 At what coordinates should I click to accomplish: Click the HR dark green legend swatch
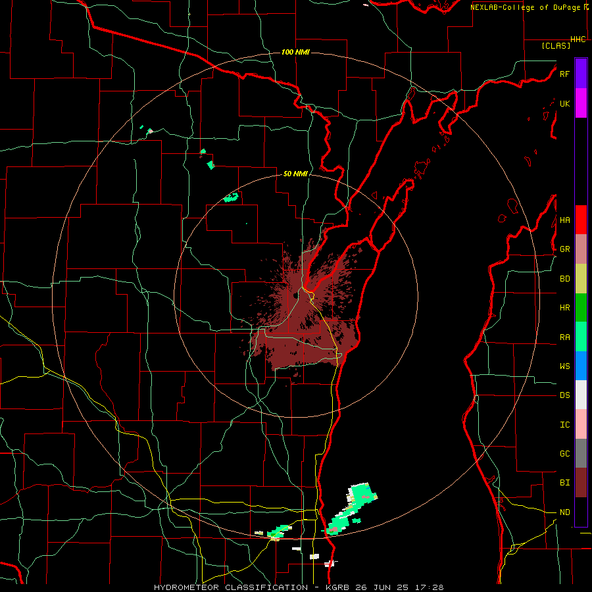pyautogui.click(x=581, y=308)
